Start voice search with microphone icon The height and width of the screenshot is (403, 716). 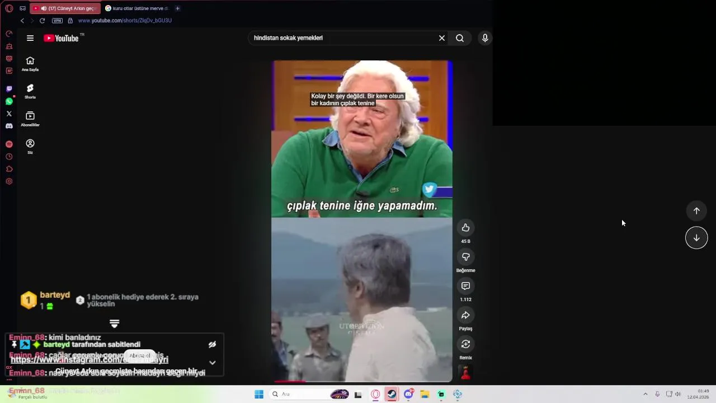coord(485,38)
